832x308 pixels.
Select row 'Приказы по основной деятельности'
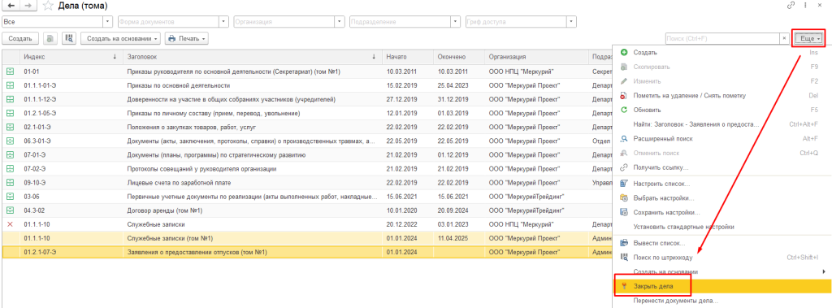tap(306, 85)
